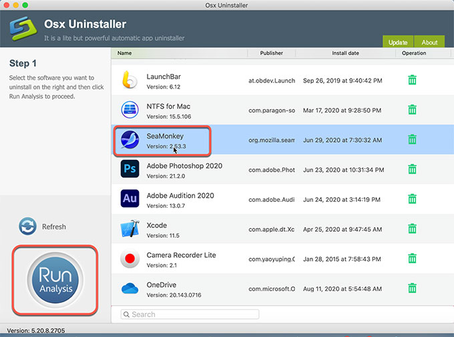
Task: Click the magnifier icon in search box
Action: [x=126, y=314]
